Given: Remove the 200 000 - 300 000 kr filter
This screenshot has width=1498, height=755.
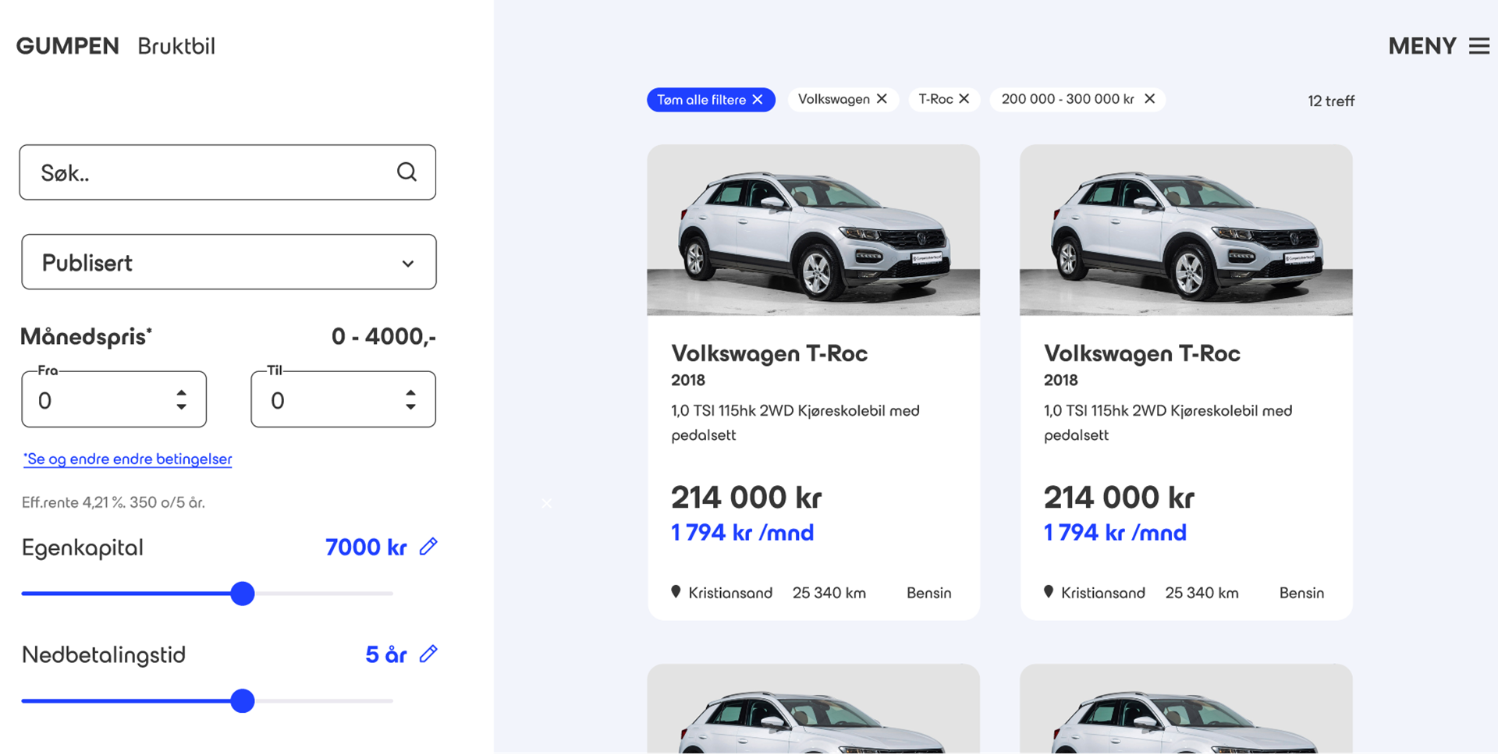Looking at the screenshot, I should tap(1149, 99).
